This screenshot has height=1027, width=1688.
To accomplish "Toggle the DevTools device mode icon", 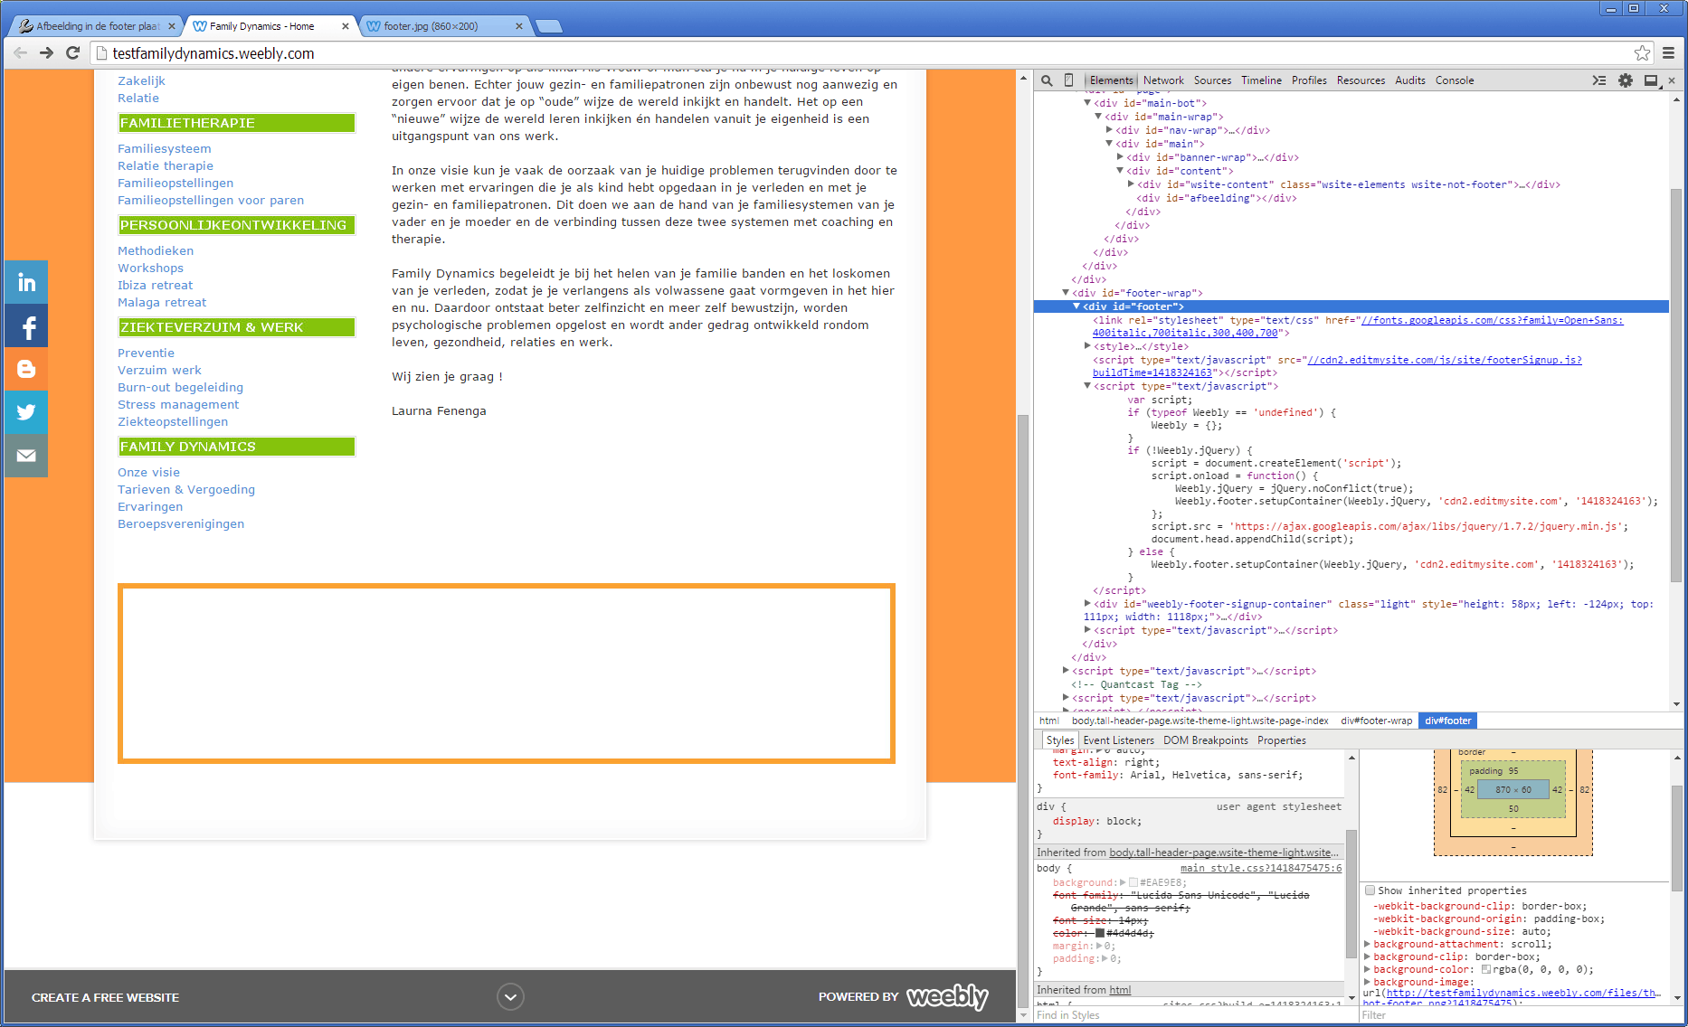I will click(x=1068, y=80).
